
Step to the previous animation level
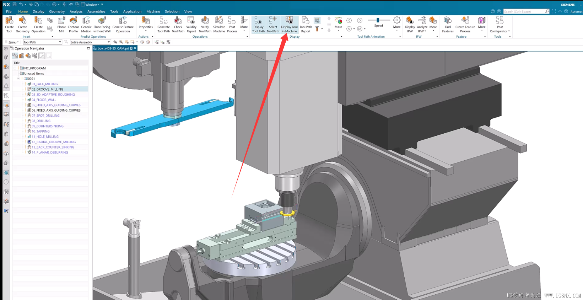coord(349,29)
